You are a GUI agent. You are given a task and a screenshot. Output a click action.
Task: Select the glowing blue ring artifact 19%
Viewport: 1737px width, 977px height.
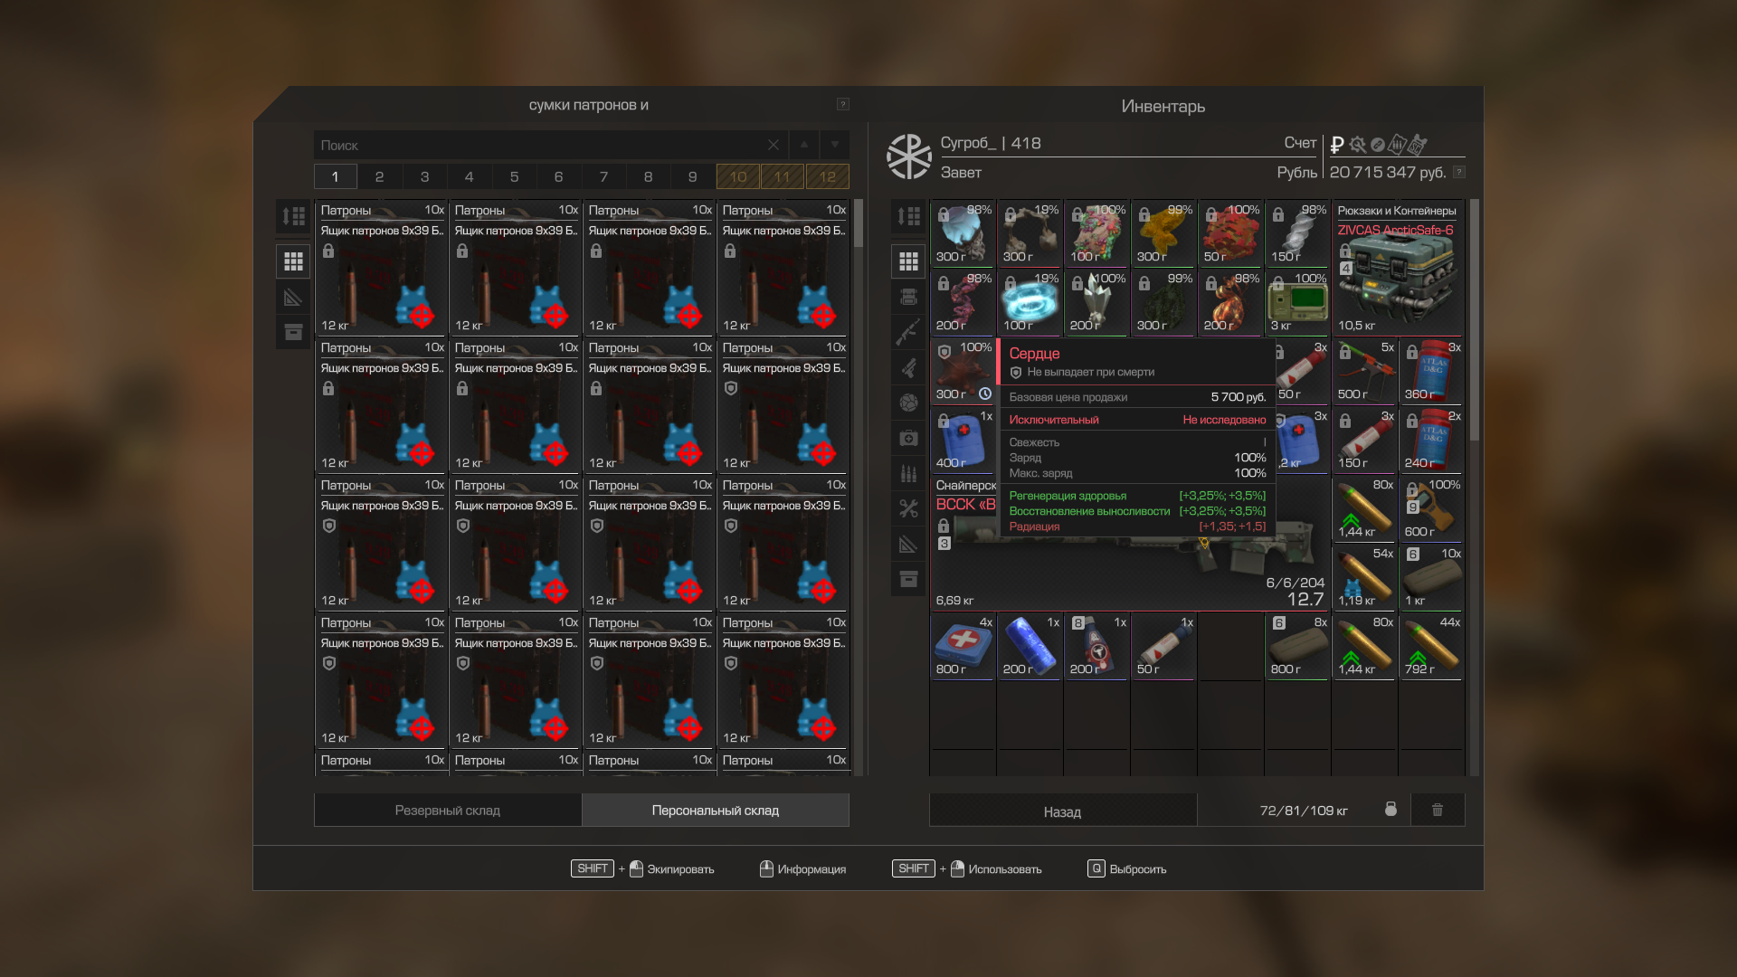click(1030, 302)
